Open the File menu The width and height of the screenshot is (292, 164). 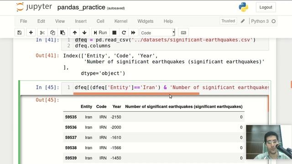pos(23,21)
